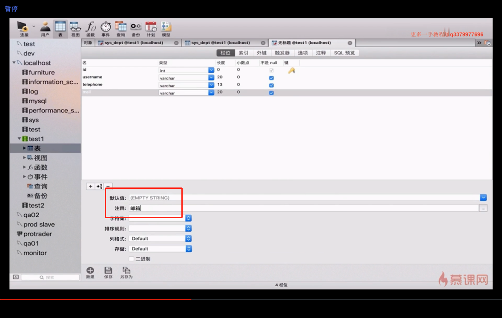Open the 视图 view toolbar icon
The width and height of the screenshot is (502, 318).
[75, 29]
